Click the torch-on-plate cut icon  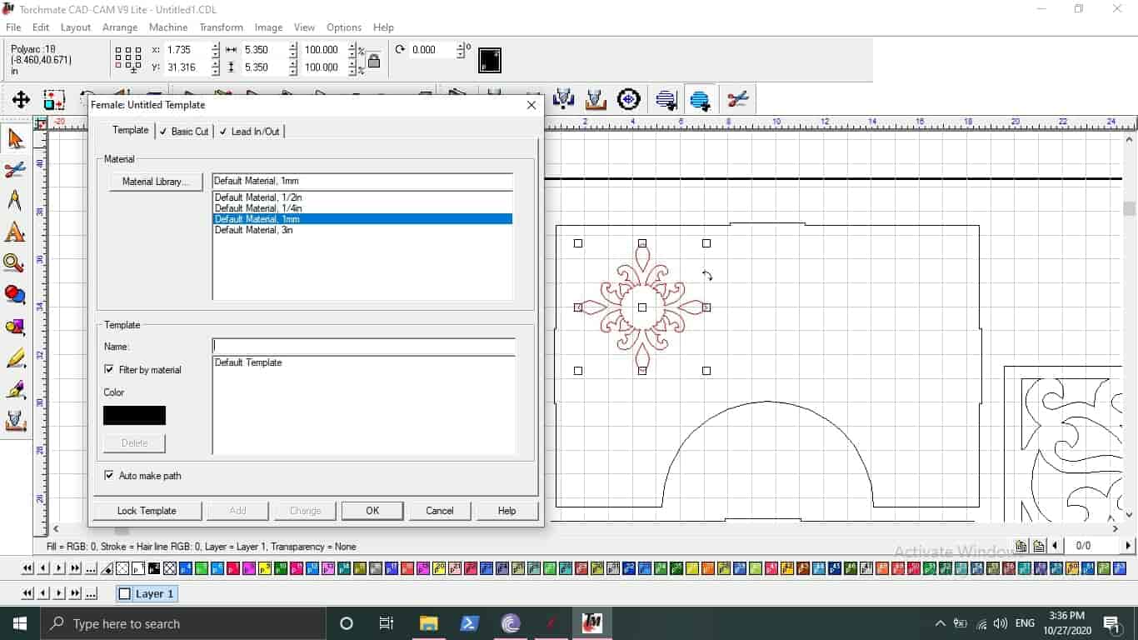pos(596,100)
